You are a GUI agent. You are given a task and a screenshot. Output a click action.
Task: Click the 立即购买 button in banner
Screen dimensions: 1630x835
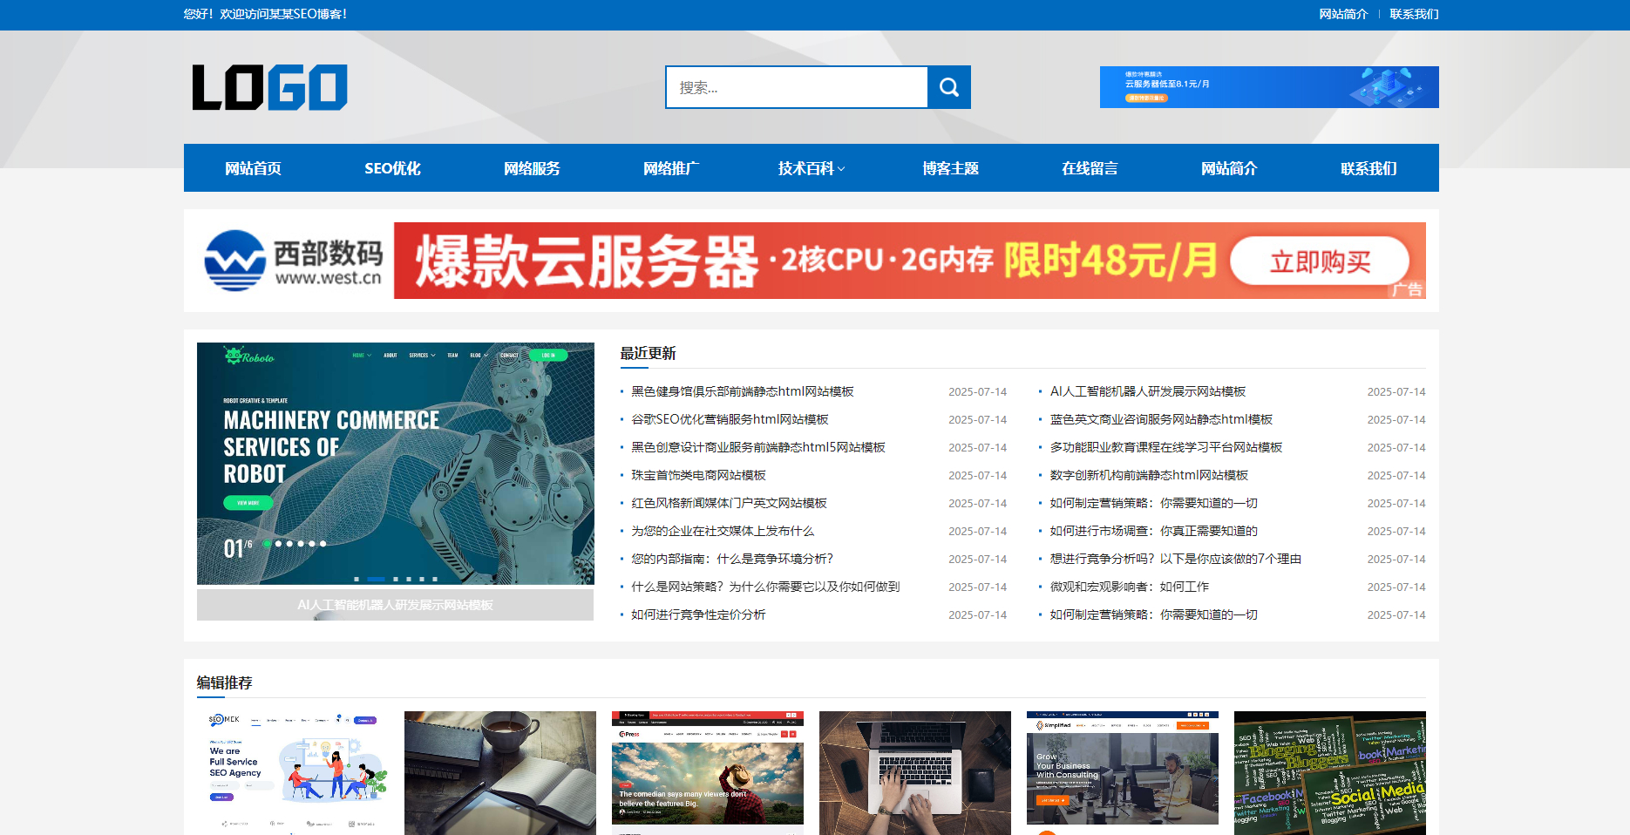[x=1319, y=261]
